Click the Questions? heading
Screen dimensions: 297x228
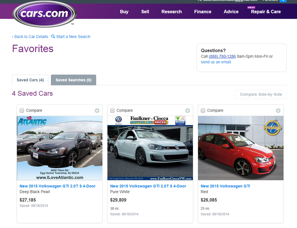[x=213, y=51]
